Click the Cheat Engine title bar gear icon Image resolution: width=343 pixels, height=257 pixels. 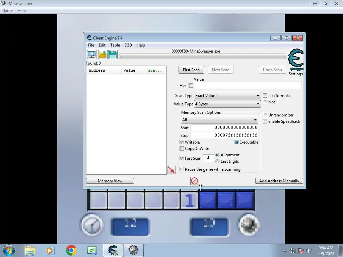pos(89,38)
